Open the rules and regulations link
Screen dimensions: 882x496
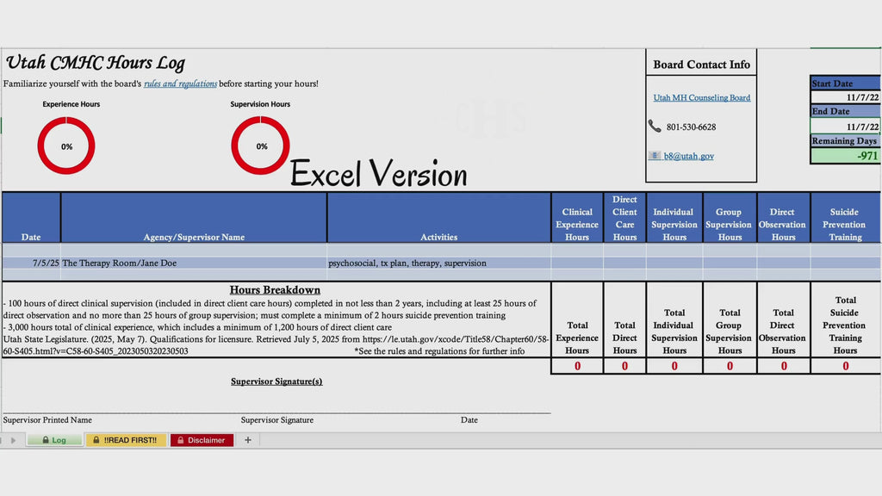180,84
